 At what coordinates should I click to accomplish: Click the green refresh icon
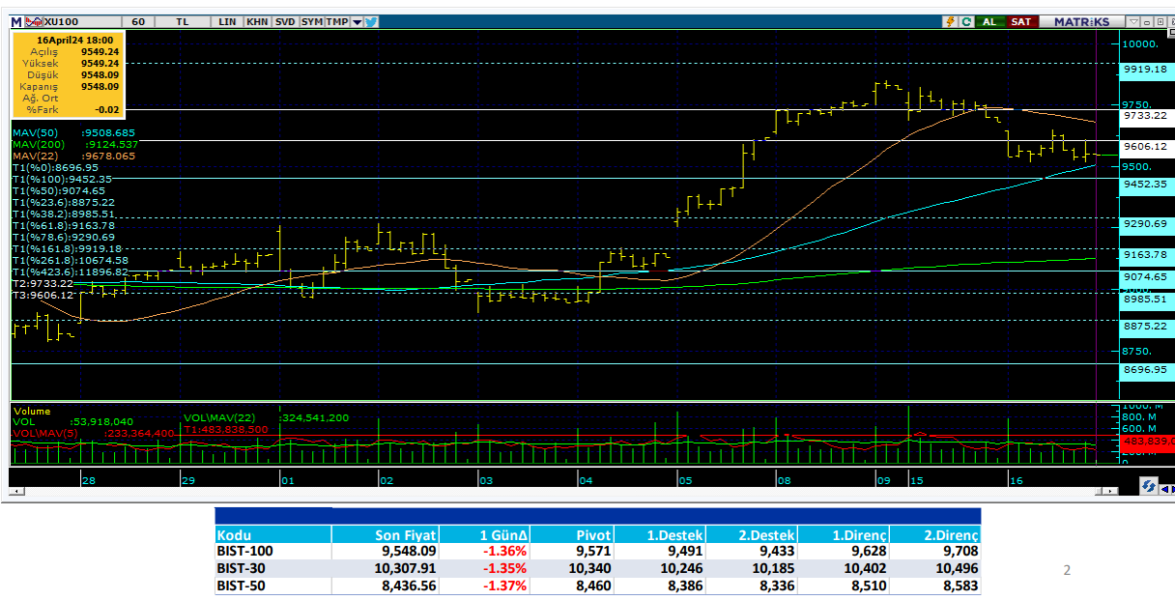tap(966, 21)
